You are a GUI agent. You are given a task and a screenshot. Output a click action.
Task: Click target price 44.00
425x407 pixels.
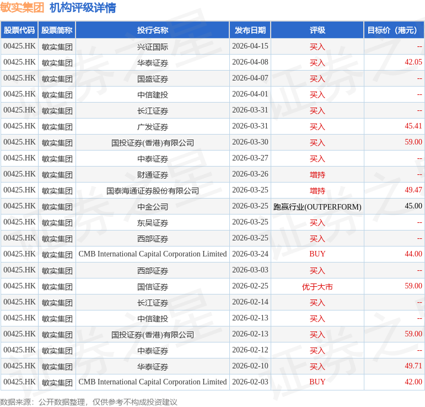[x=413, y=254]
